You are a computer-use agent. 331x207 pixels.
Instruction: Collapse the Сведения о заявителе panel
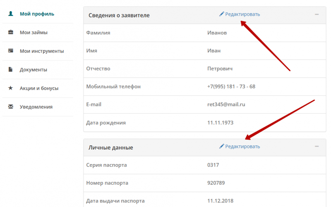click(317, 14)
